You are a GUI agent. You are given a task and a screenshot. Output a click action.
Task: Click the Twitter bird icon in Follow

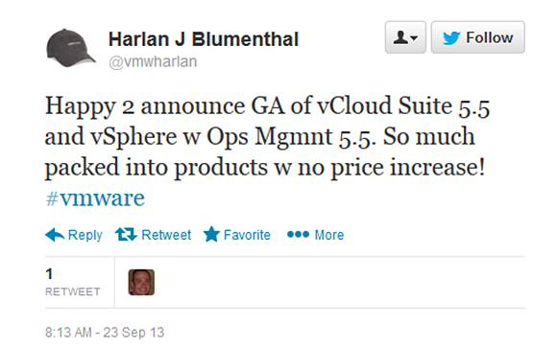451,37
